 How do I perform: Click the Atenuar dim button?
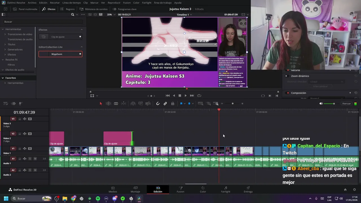coord(346,103)
